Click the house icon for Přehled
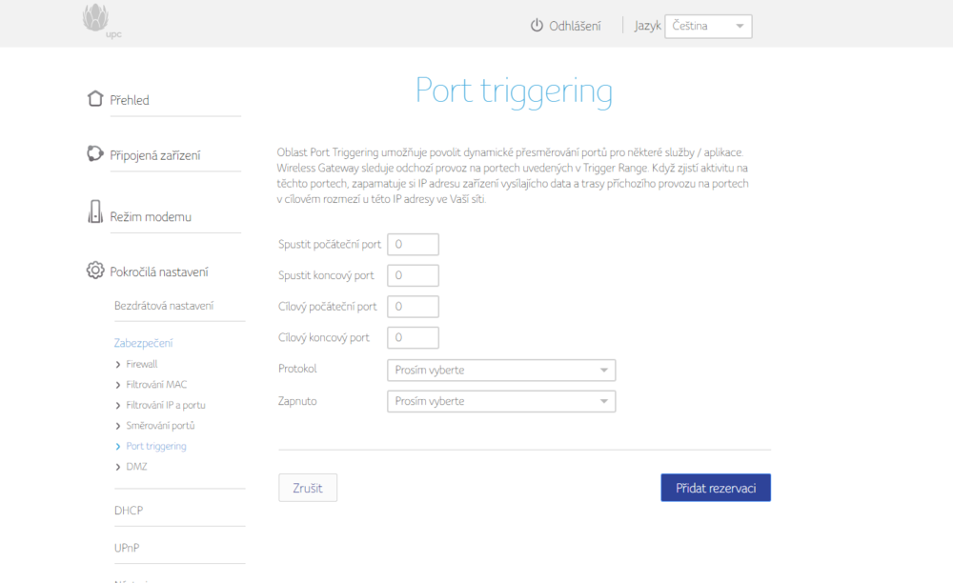Image resolution: width=953 pixels, height=583 pixels. [x=94, y=99]
